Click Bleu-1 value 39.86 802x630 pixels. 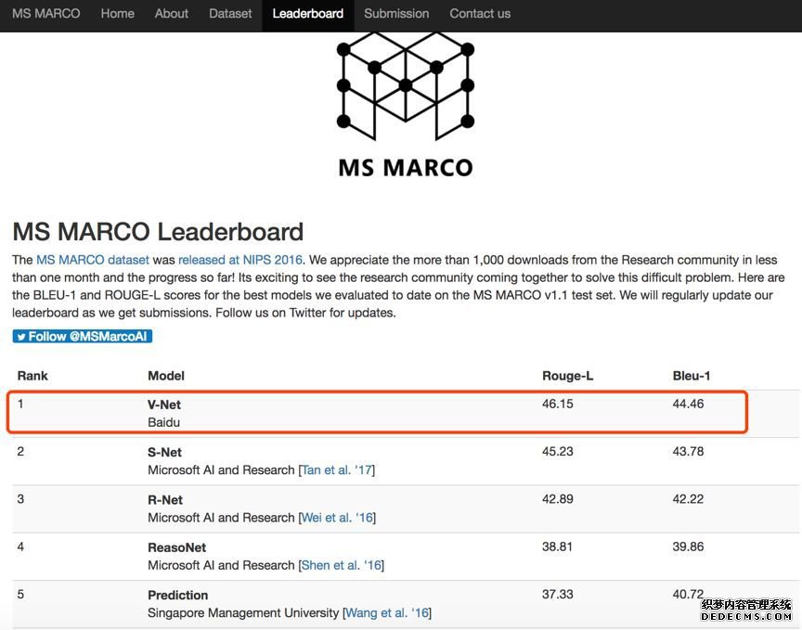click(688, 546)
